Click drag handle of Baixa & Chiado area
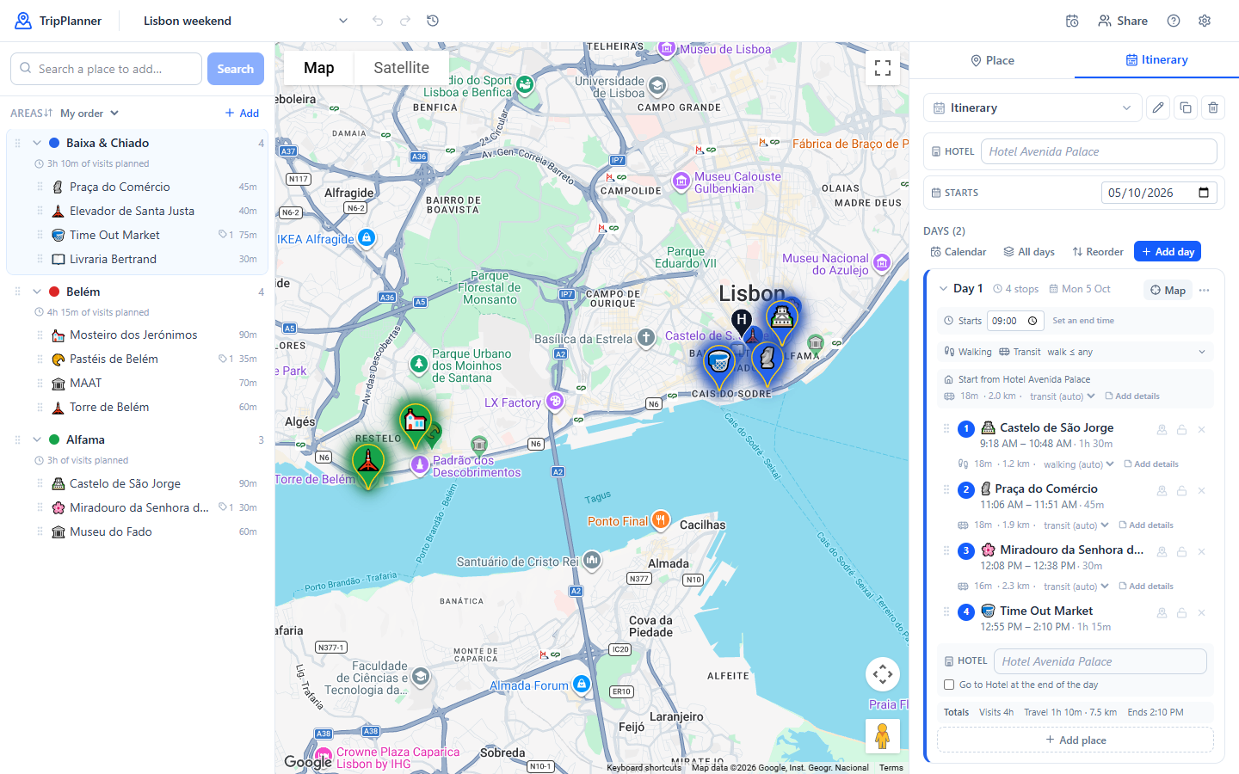1239x774 pixels. pyautogui.click(x=17, y=143)
